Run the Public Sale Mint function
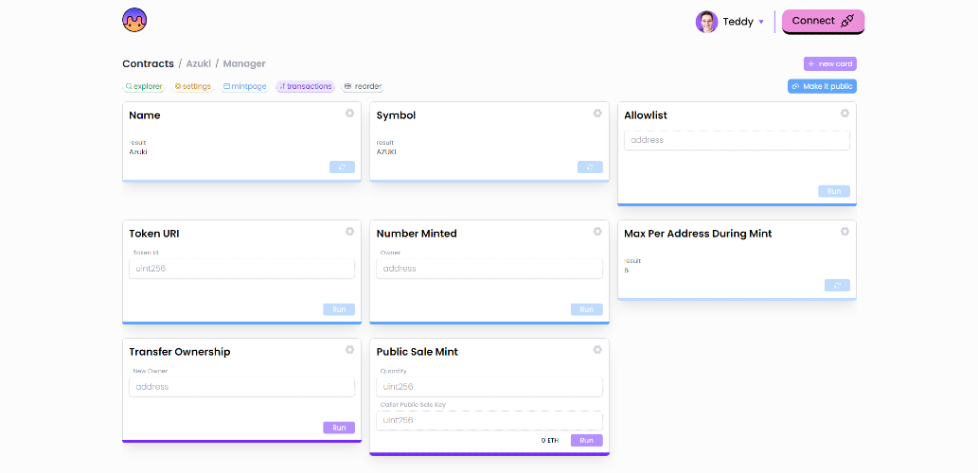This screenshot has width=978, height=473. tap(586, 440)
